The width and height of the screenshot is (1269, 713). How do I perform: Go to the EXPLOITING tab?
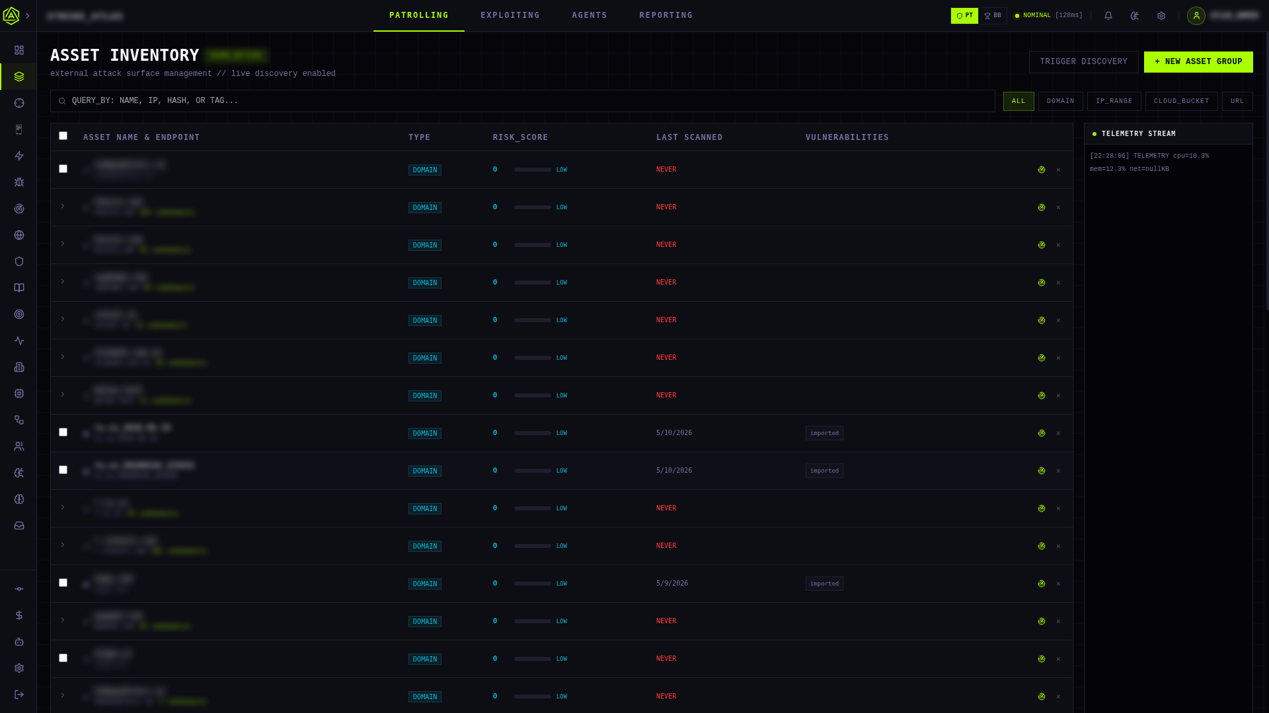510,15
